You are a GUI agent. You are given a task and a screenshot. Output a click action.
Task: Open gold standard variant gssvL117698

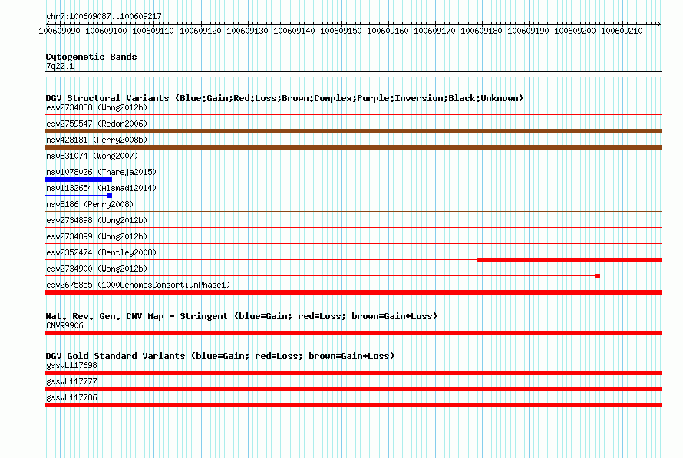[x=71, y=366]
